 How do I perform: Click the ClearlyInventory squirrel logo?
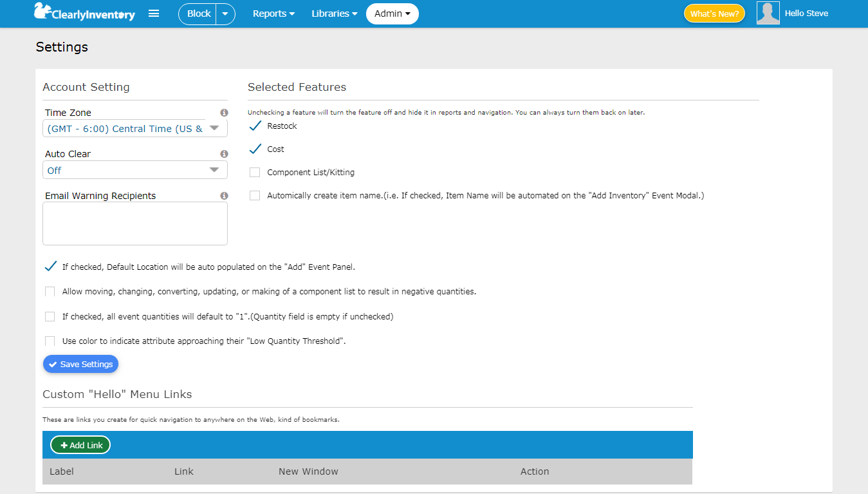click(84, 12)
